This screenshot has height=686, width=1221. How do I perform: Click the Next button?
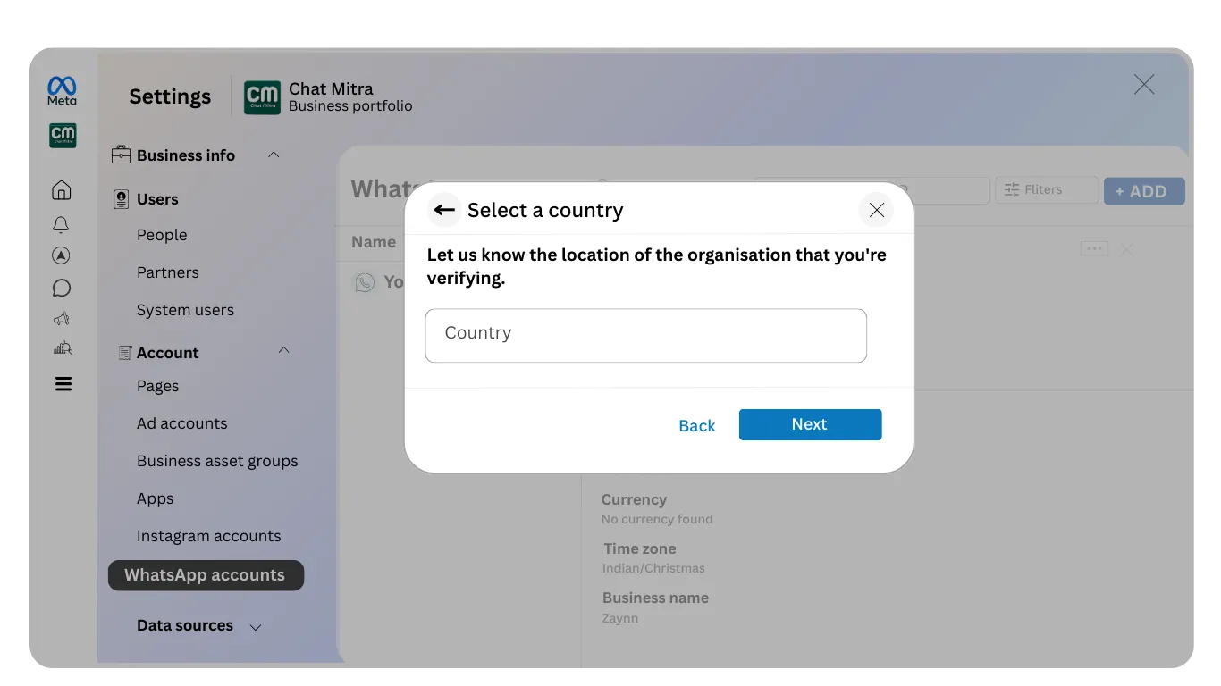coord(809,424)
